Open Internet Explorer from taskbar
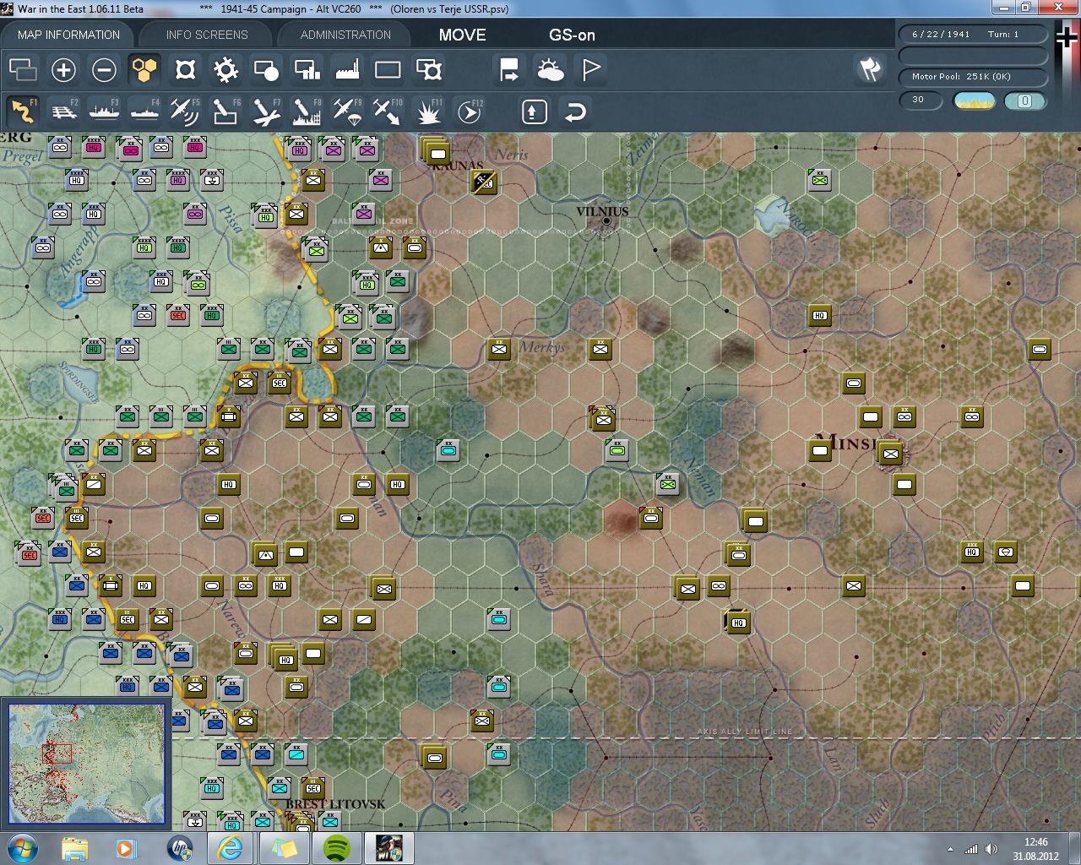Viewport: 1081px width, 865px height. click(230, 848)
